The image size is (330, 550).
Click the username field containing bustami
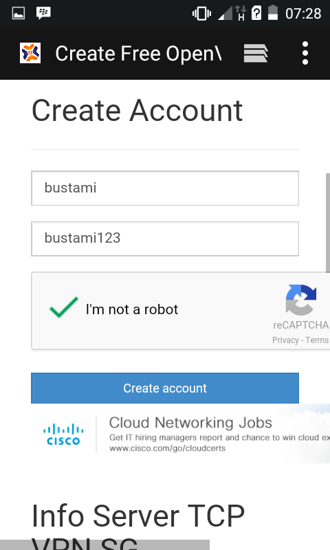pos(165,188)
